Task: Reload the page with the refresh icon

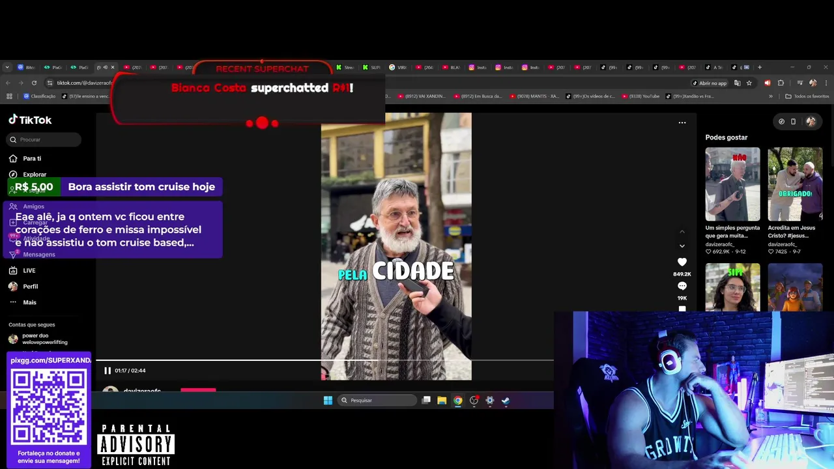Action: pyautogui.click(x=34, y=83)
